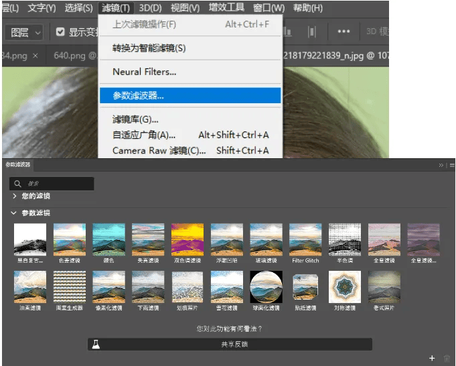Select the 双色调滤镜 filter thumbnail

(187, 239)
